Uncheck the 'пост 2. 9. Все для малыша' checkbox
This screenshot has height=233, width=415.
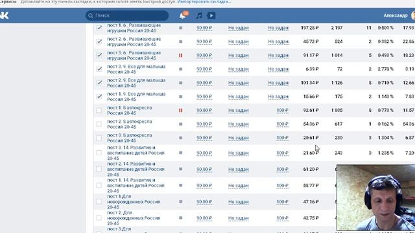click(x=99, y=83)
